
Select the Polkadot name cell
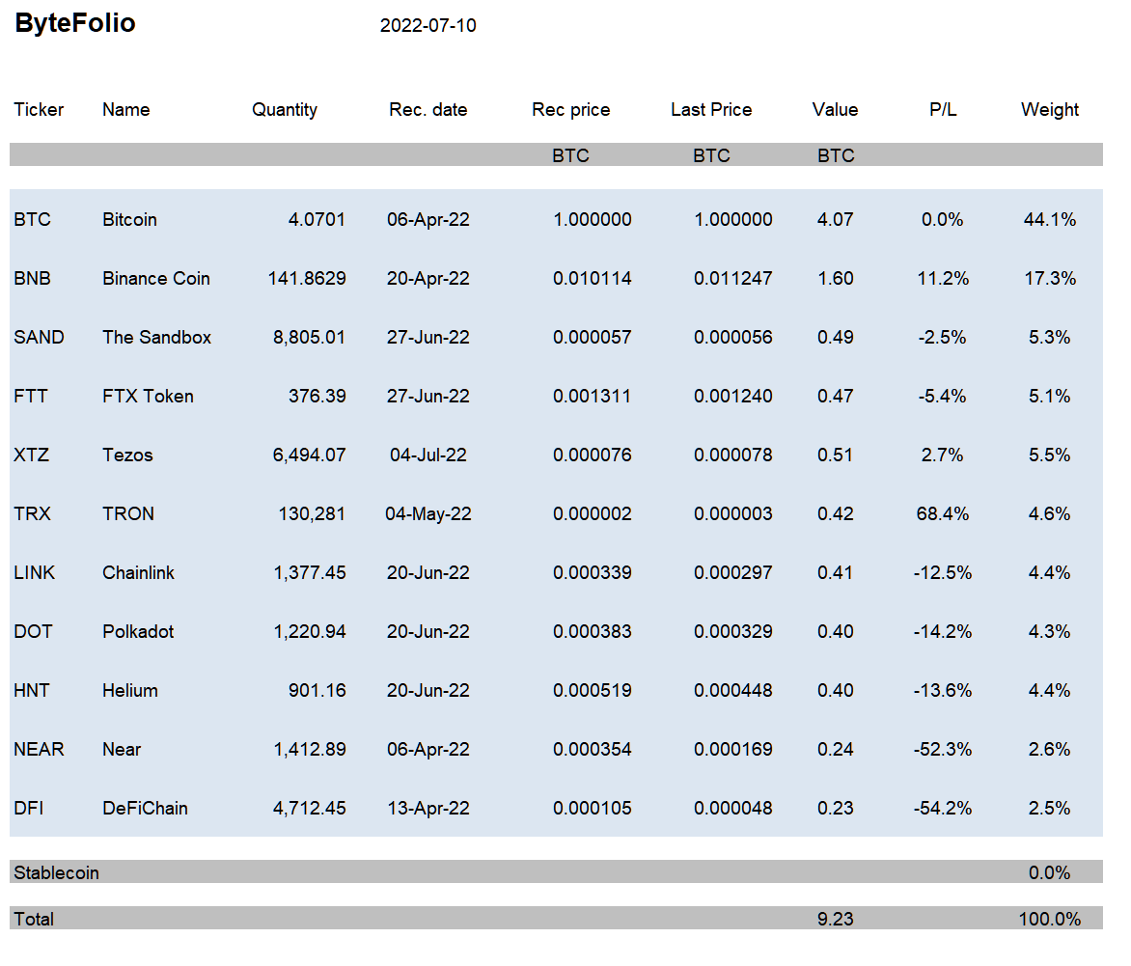[x=138, y=631]
